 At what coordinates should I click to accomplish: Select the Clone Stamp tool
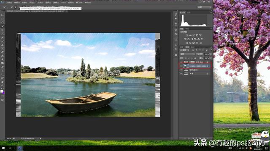click(2, 45)
